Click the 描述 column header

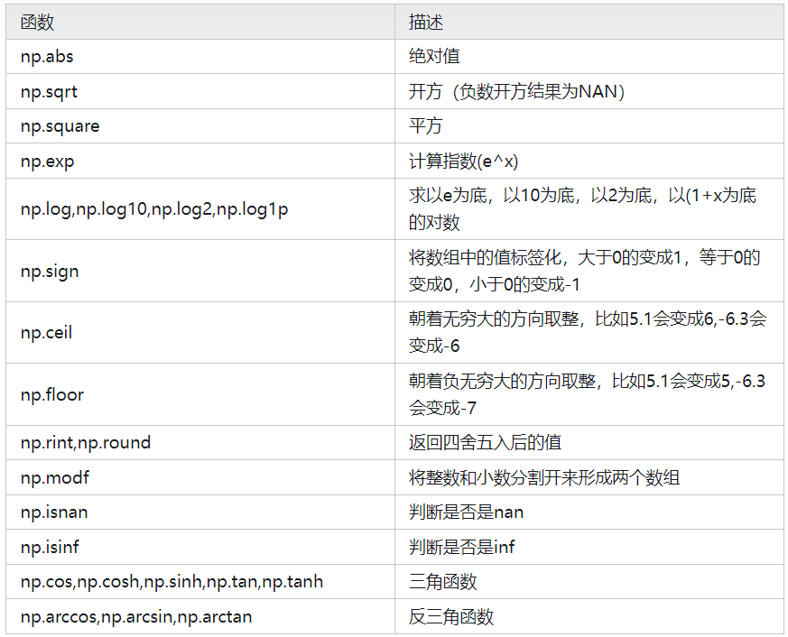pyautogui.click(x=426, y=23)
